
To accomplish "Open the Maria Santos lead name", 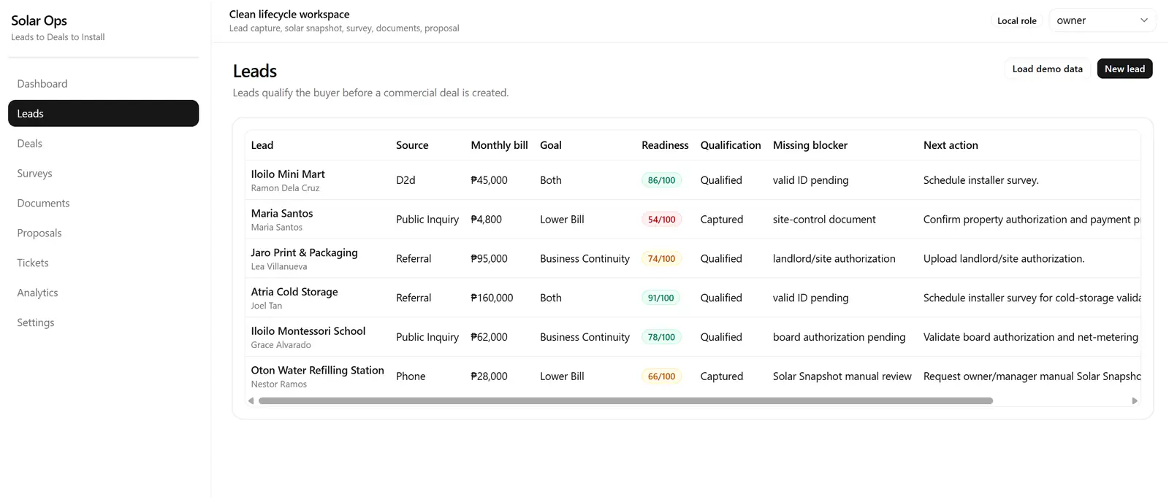I will pyautogui.click(x=282, y=214).
